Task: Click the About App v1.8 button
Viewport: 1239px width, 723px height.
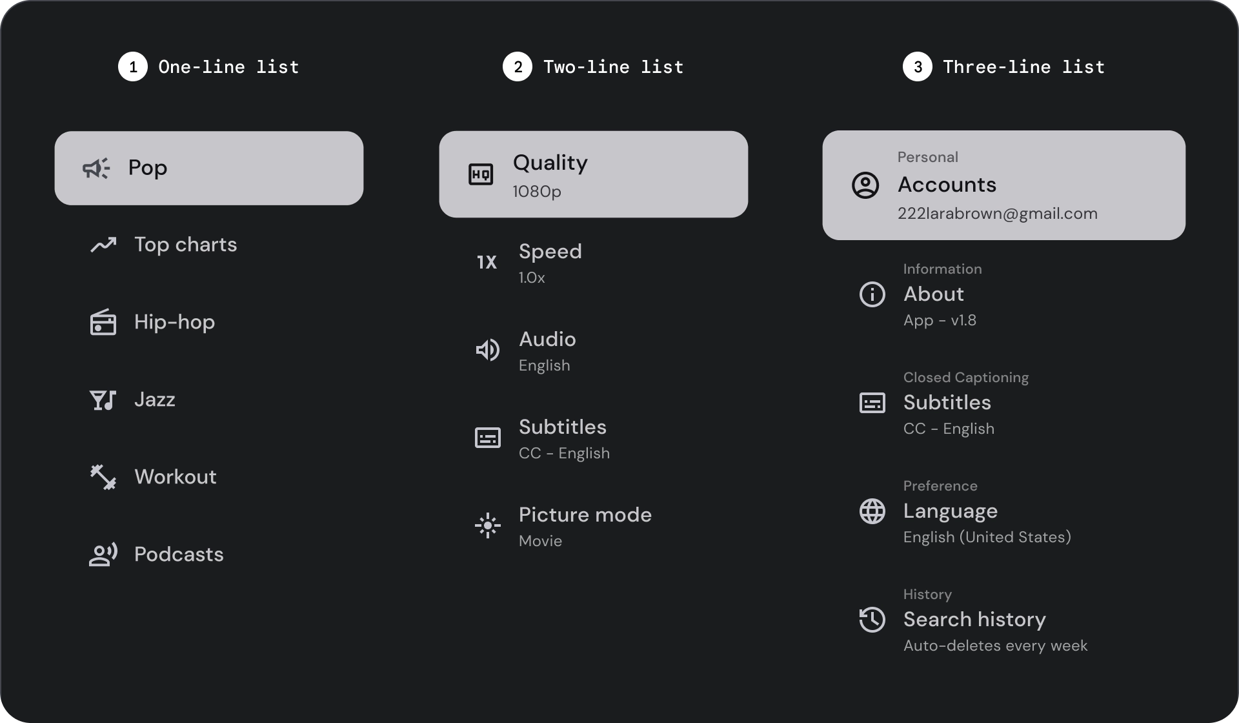Action: click(x=1003, y=294)
